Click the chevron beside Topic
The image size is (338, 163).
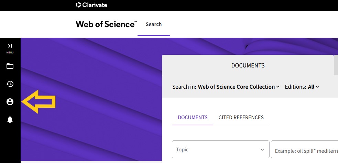pyautogui.click(x=262, y=150)
